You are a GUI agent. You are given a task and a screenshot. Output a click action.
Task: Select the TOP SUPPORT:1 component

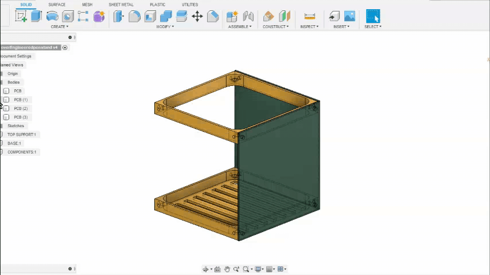click(x=22, y=135)
